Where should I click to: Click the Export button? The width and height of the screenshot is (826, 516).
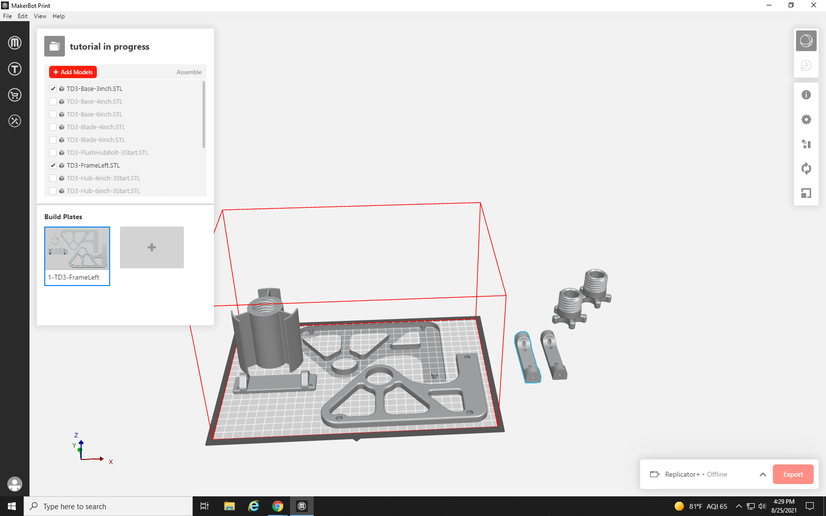pos(793,474)
